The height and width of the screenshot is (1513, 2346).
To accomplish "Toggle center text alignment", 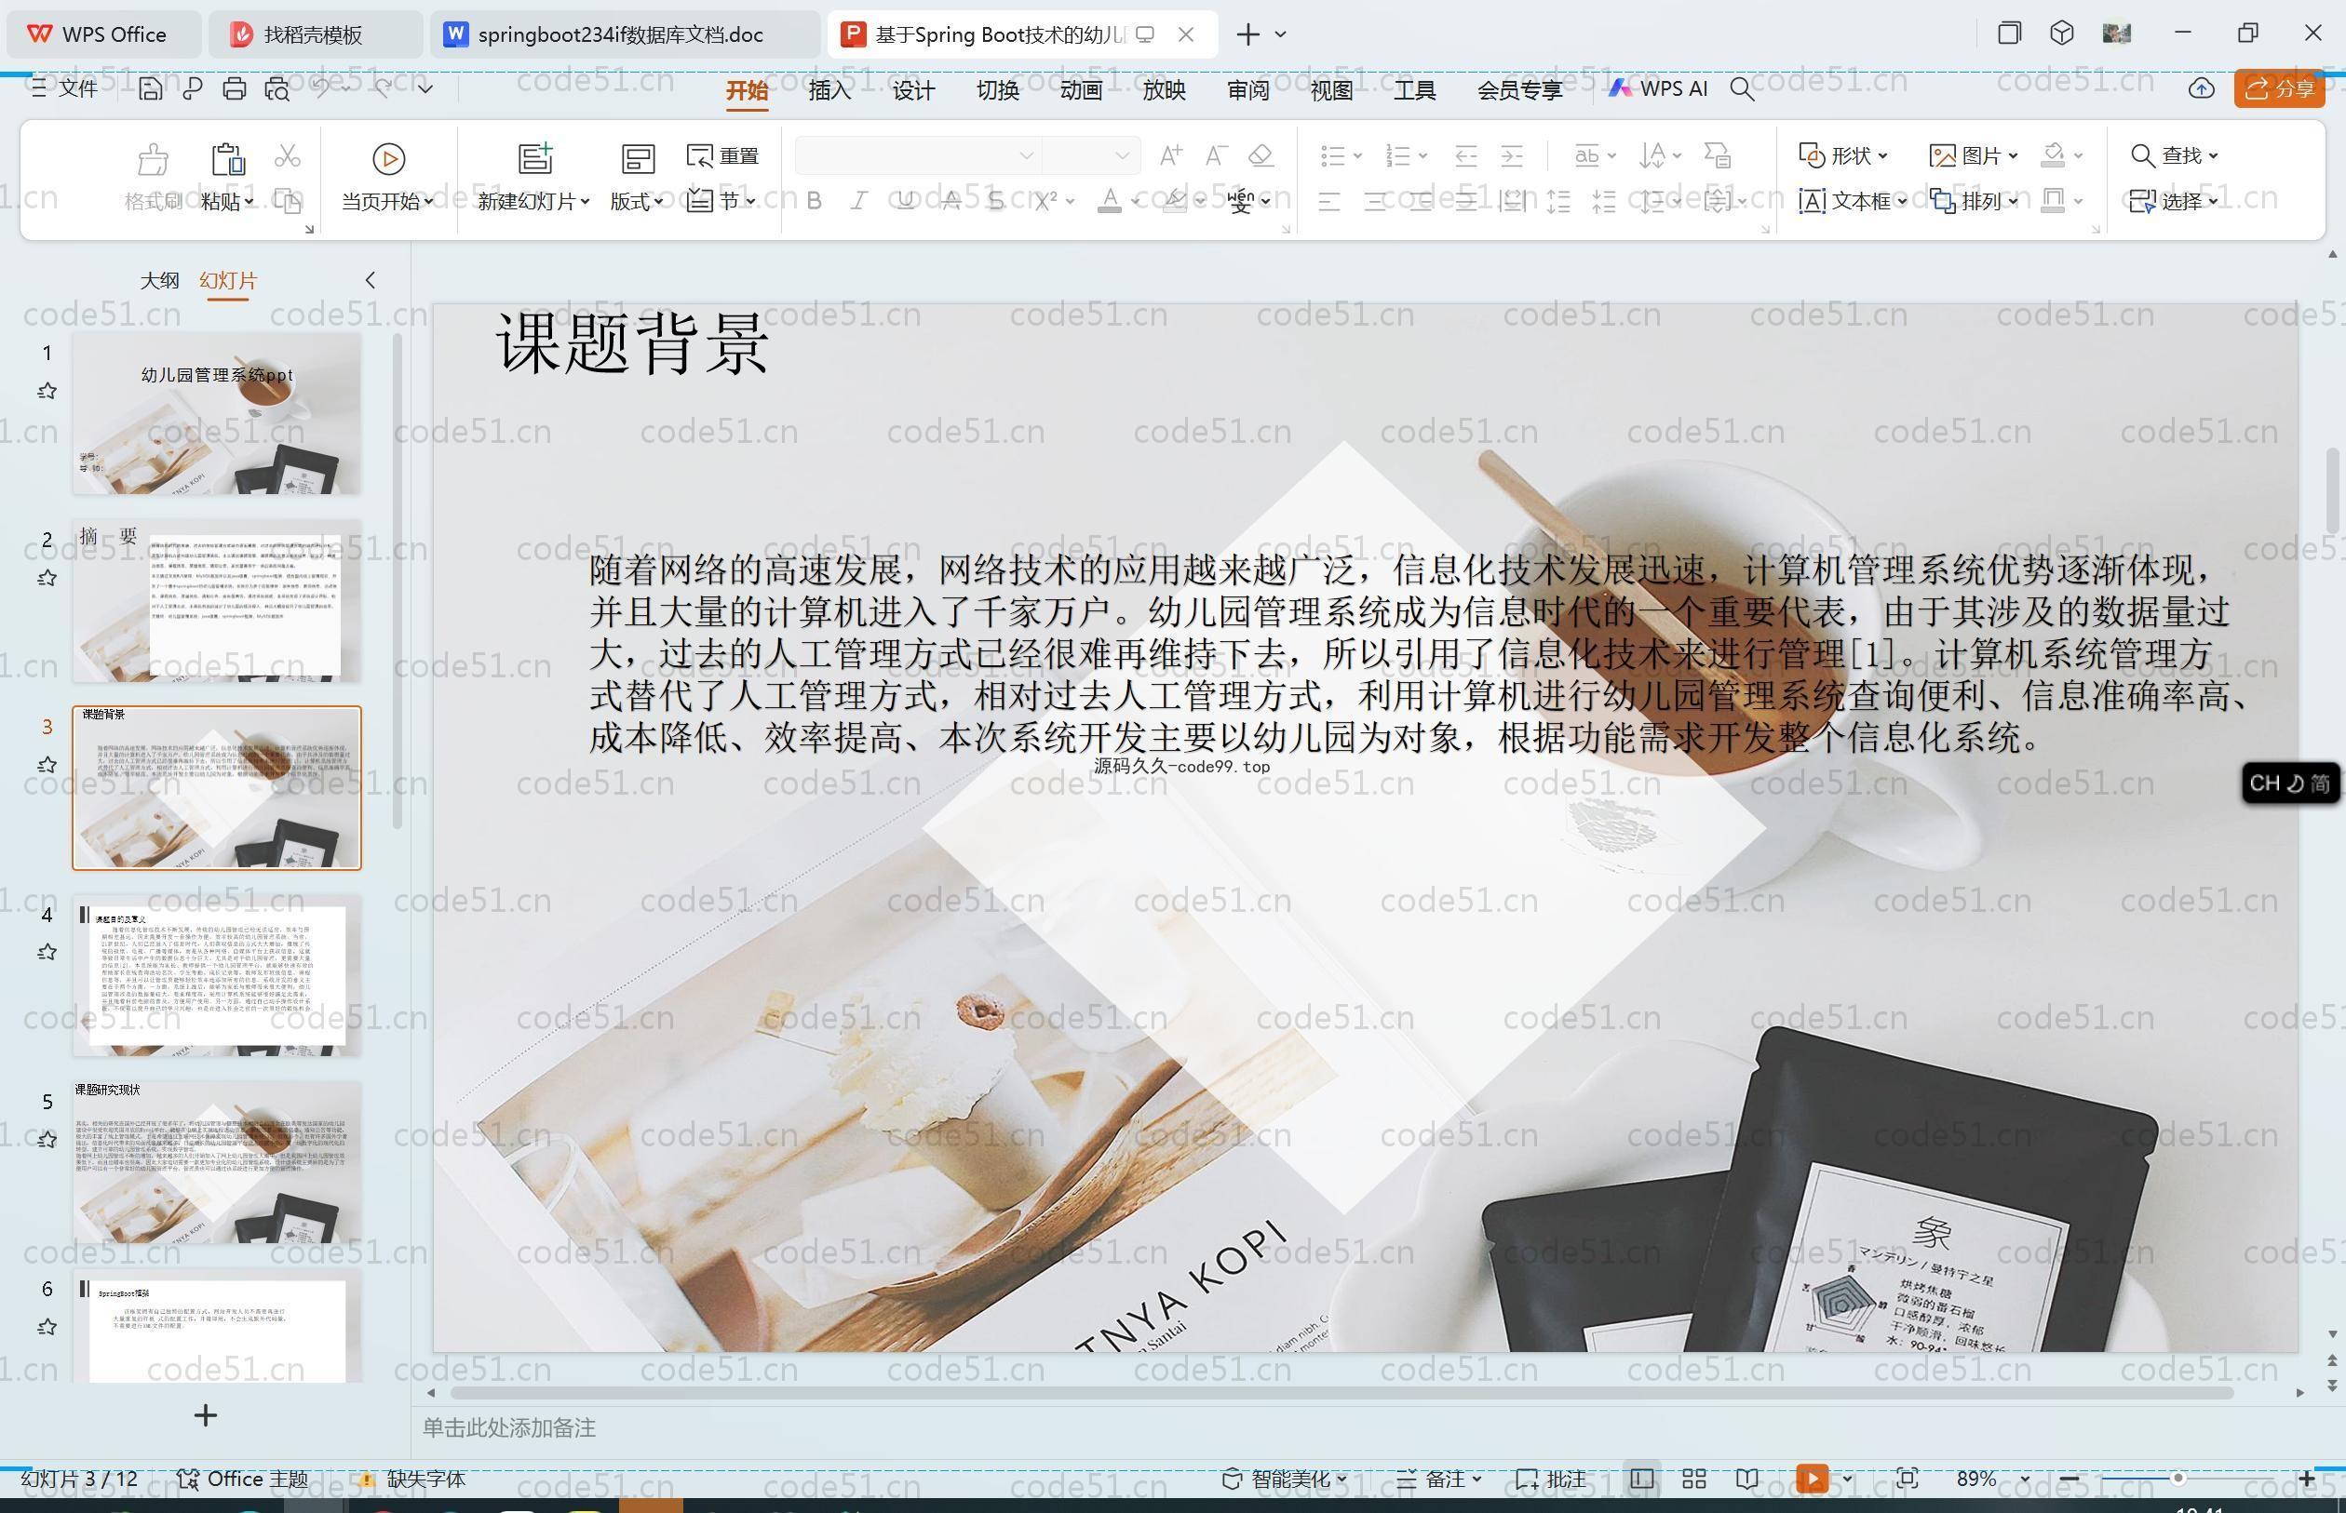I will [1375, 201].
